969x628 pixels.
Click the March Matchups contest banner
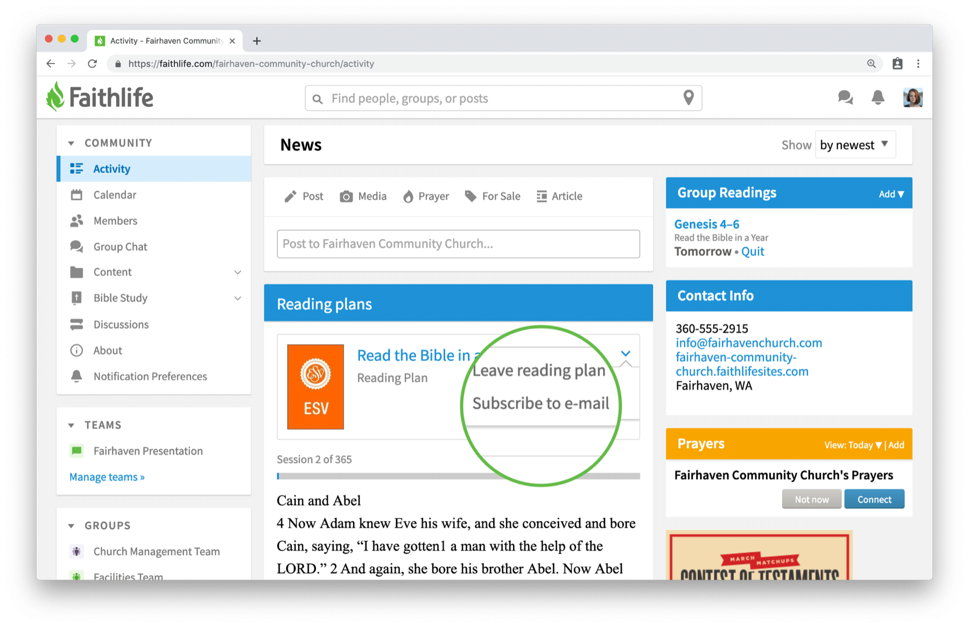[x=759, y=555]
